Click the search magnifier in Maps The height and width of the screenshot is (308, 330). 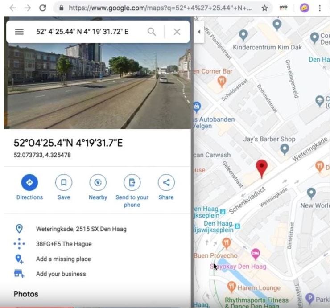click(x=152, y=32)
